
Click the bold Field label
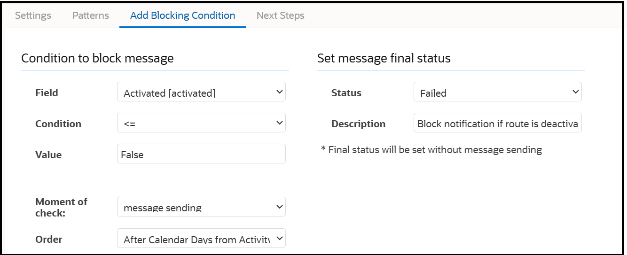coord(47,93)
